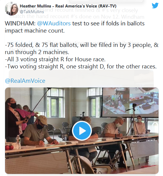Viewport: 163px width, 176px height.
Task: Open the @RealAmVoice mention link
Action: coord(25,81)
